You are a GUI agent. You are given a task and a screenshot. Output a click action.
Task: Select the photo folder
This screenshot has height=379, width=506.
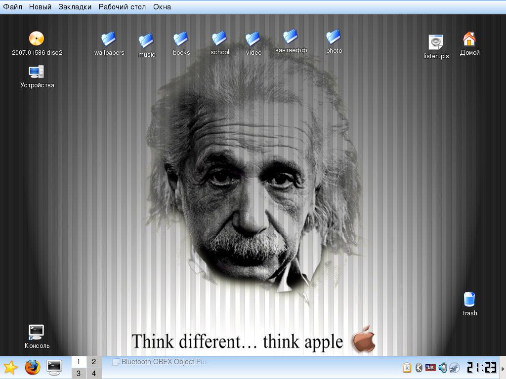334,37
